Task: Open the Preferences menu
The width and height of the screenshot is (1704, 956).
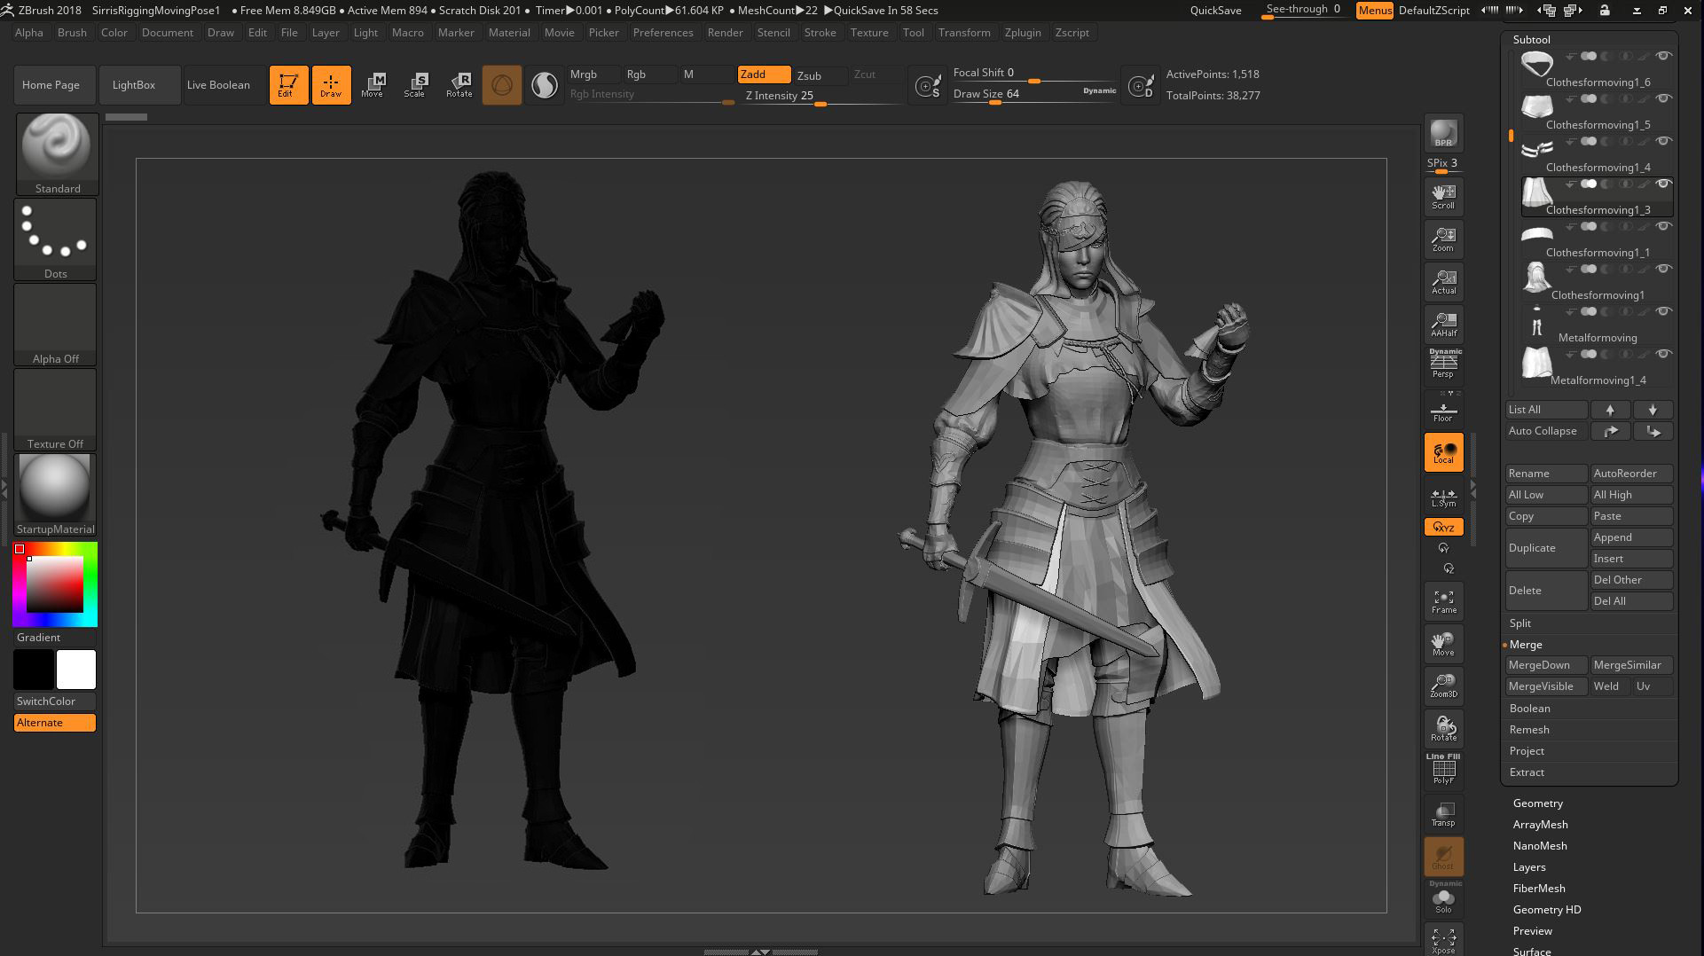Action: 663,33
